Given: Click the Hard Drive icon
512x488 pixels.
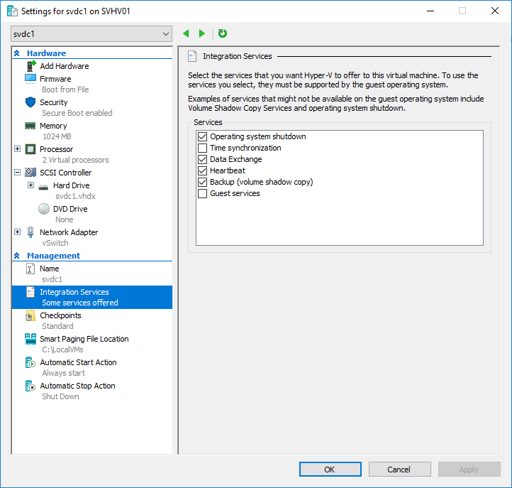Looking at the screenshot, I should 43,188.
